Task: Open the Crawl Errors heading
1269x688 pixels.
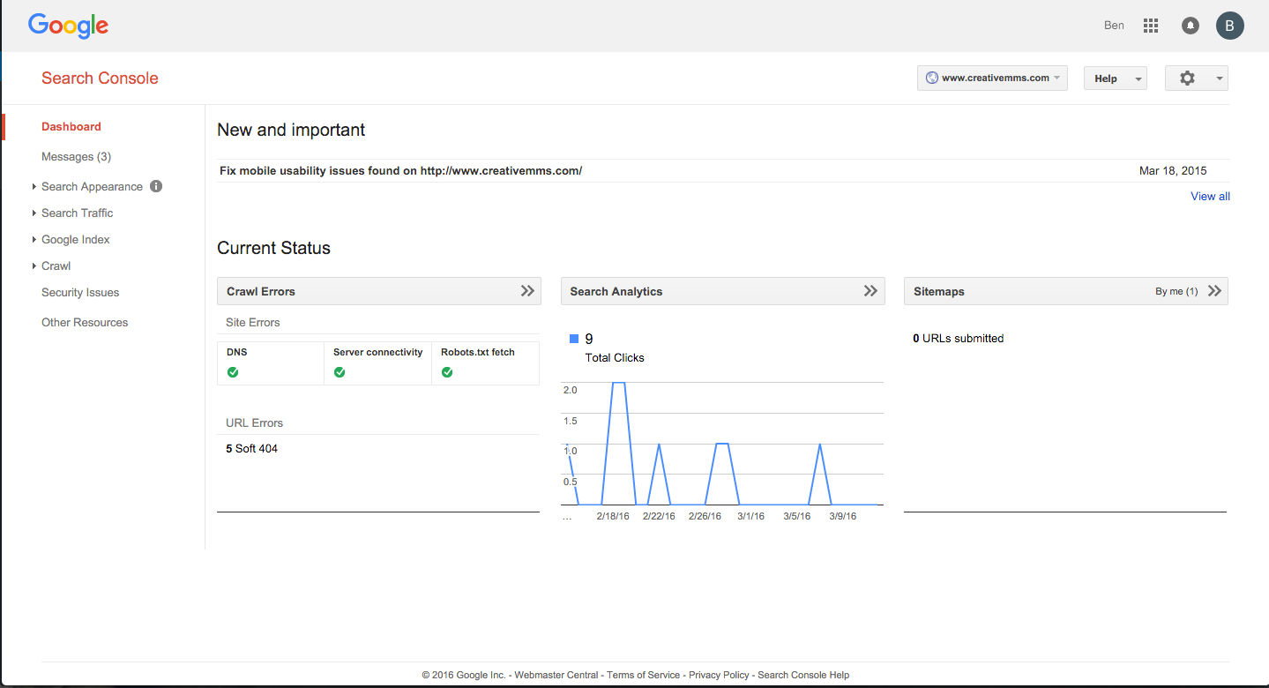Action: 261,291
